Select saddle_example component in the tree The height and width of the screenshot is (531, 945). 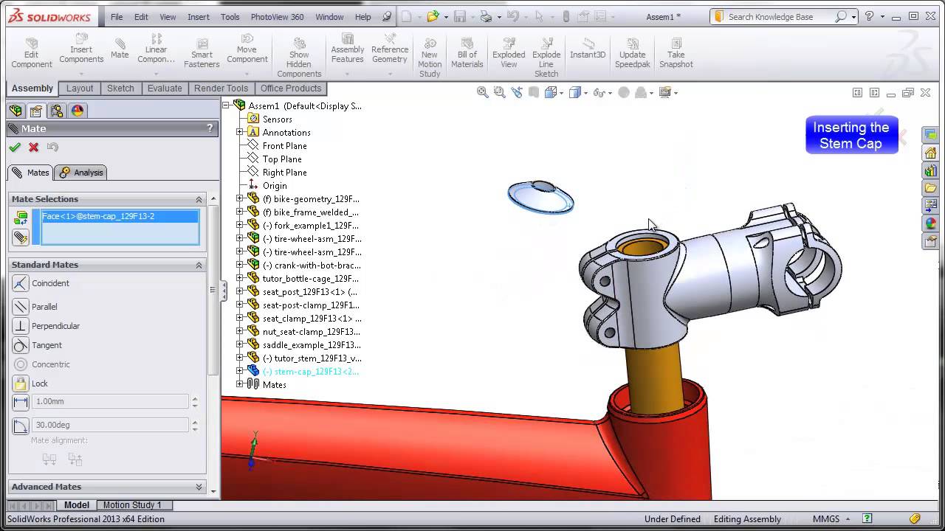coord(312,345)
